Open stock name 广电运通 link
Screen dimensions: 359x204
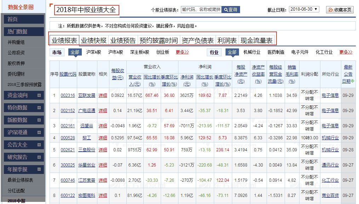pyautogui.click(x=86, y=111)
